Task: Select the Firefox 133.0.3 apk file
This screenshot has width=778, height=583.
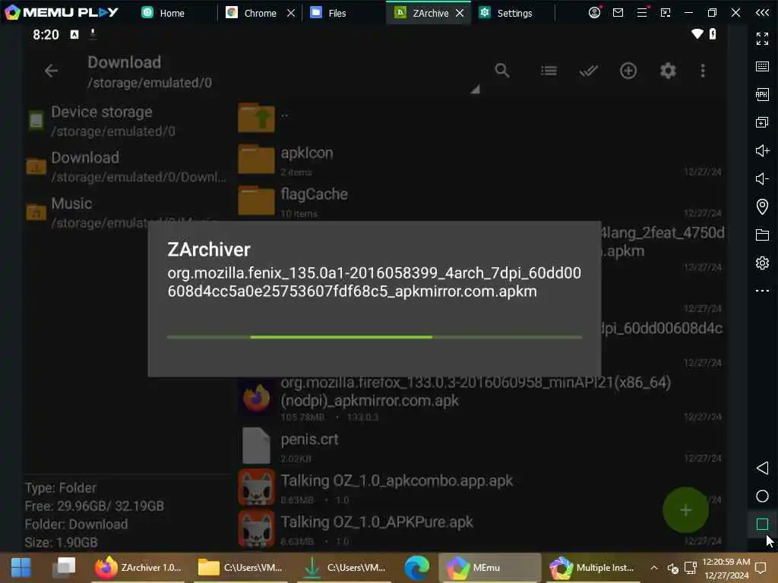Action: tap(479, 398)
